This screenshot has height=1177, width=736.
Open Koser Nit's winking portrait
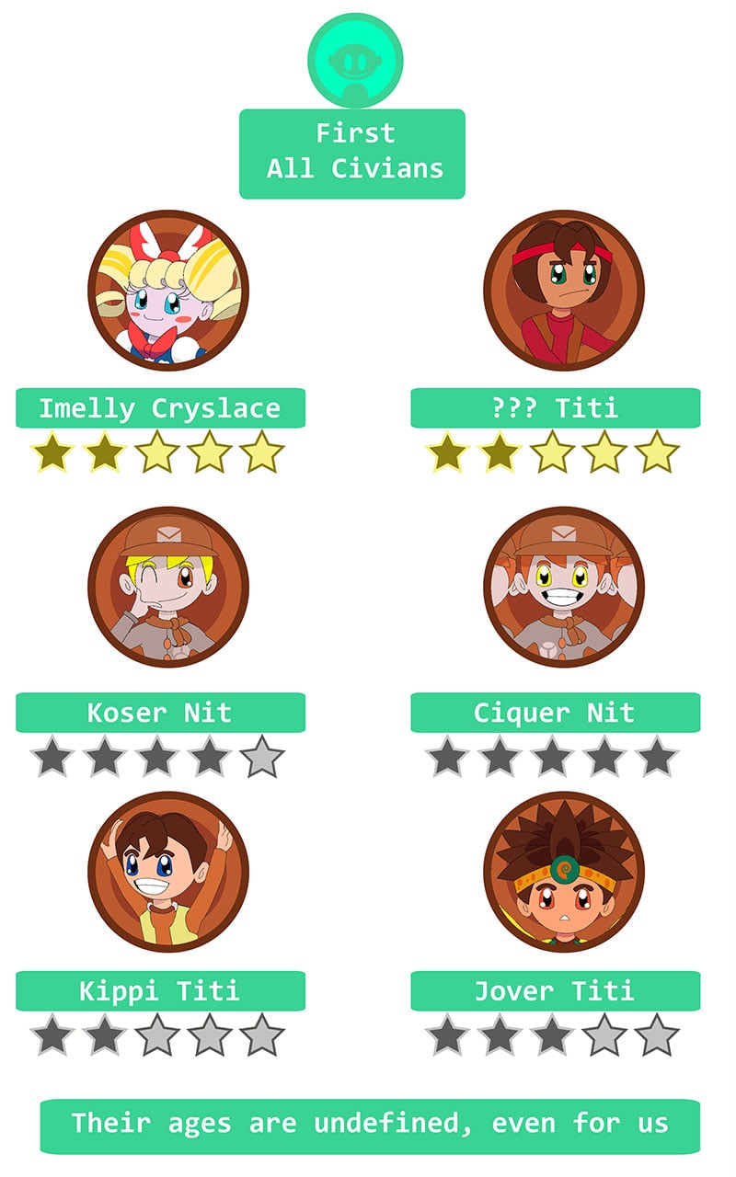click(x=168, y=588)
